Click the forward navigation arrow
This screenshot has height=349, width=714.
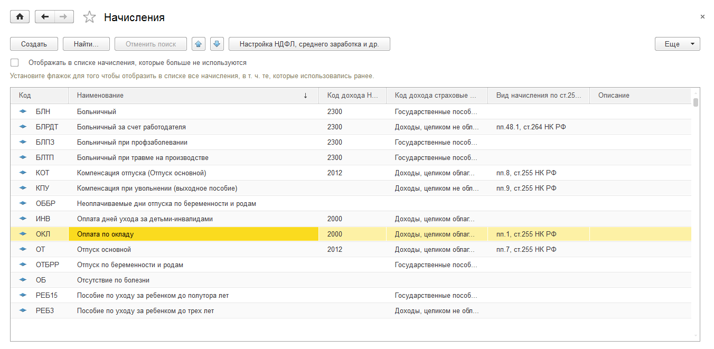click(63, 17)
